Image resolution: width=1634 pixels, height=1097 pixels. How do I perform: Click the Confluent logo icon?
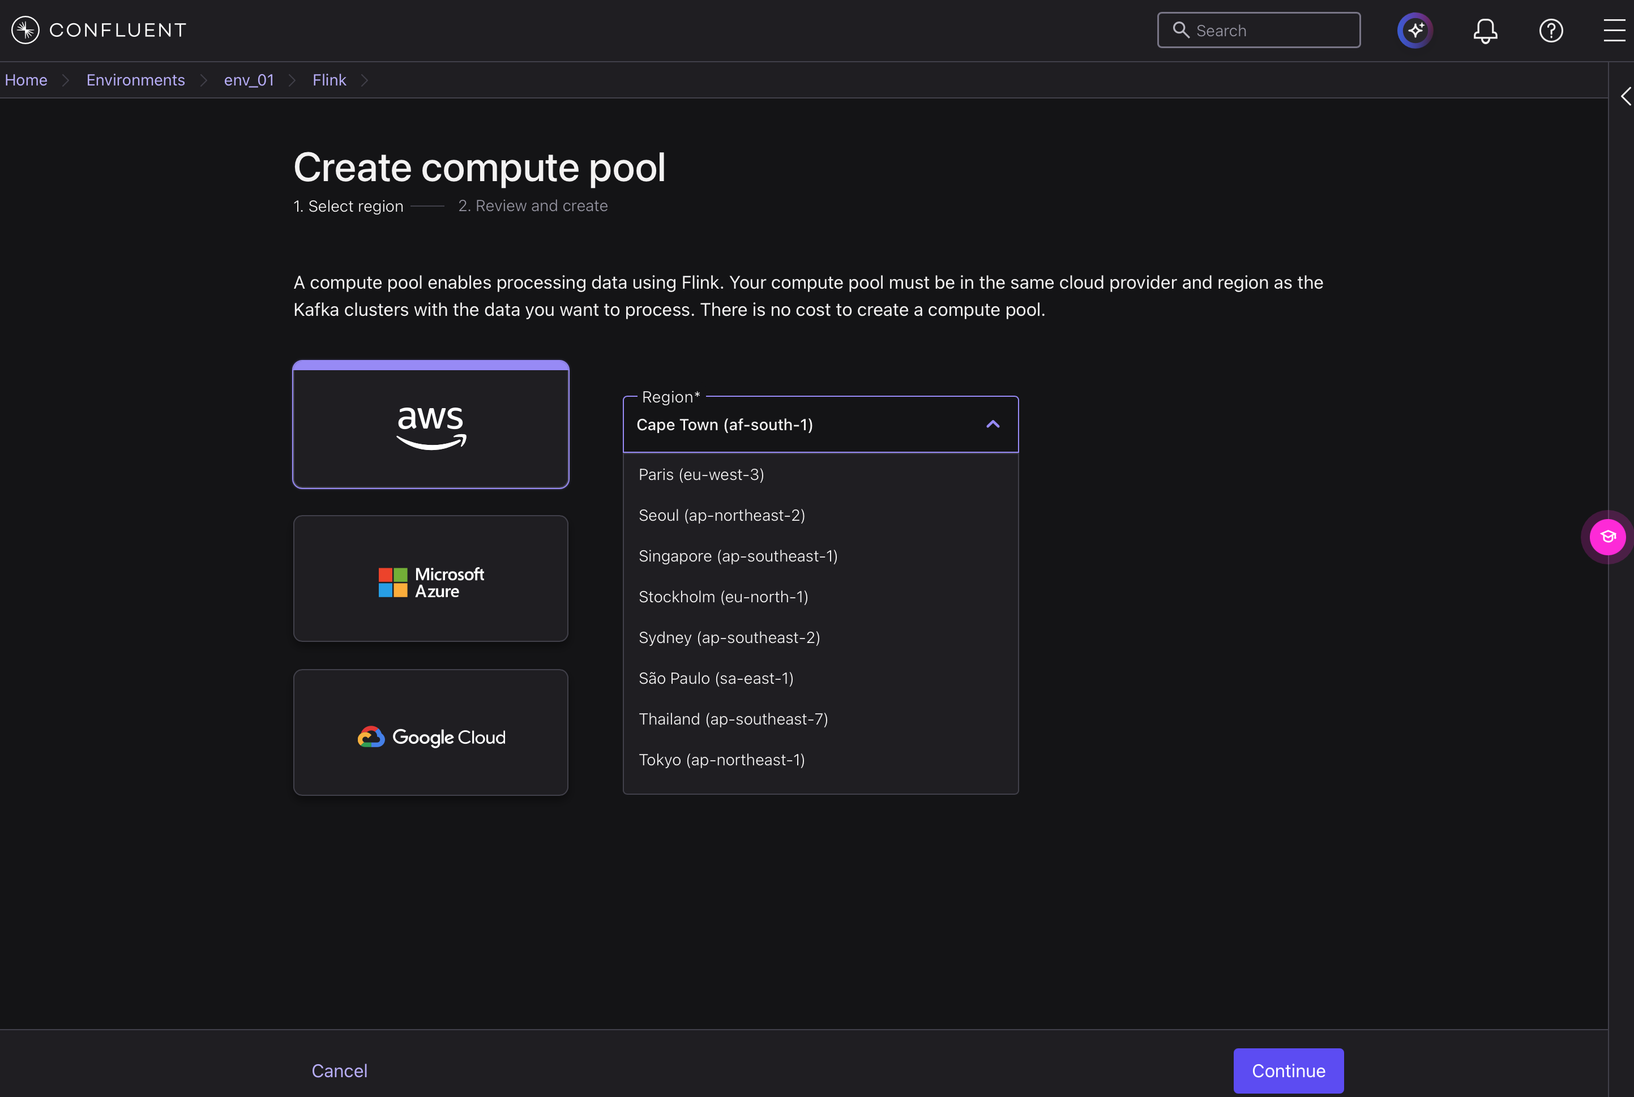pyautogui.click(x=26, y=30)
